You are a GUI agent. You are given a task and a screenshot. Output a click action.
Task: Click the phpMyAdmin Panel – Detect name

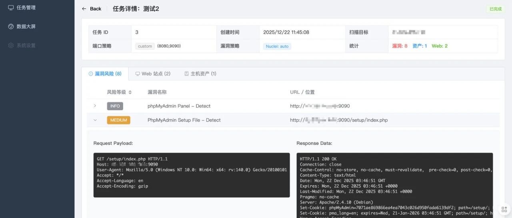[x=179, y=106]
